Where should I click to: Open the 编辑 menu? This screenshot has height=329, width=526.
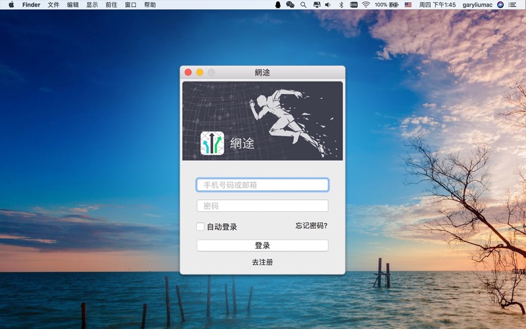[72, 5]
